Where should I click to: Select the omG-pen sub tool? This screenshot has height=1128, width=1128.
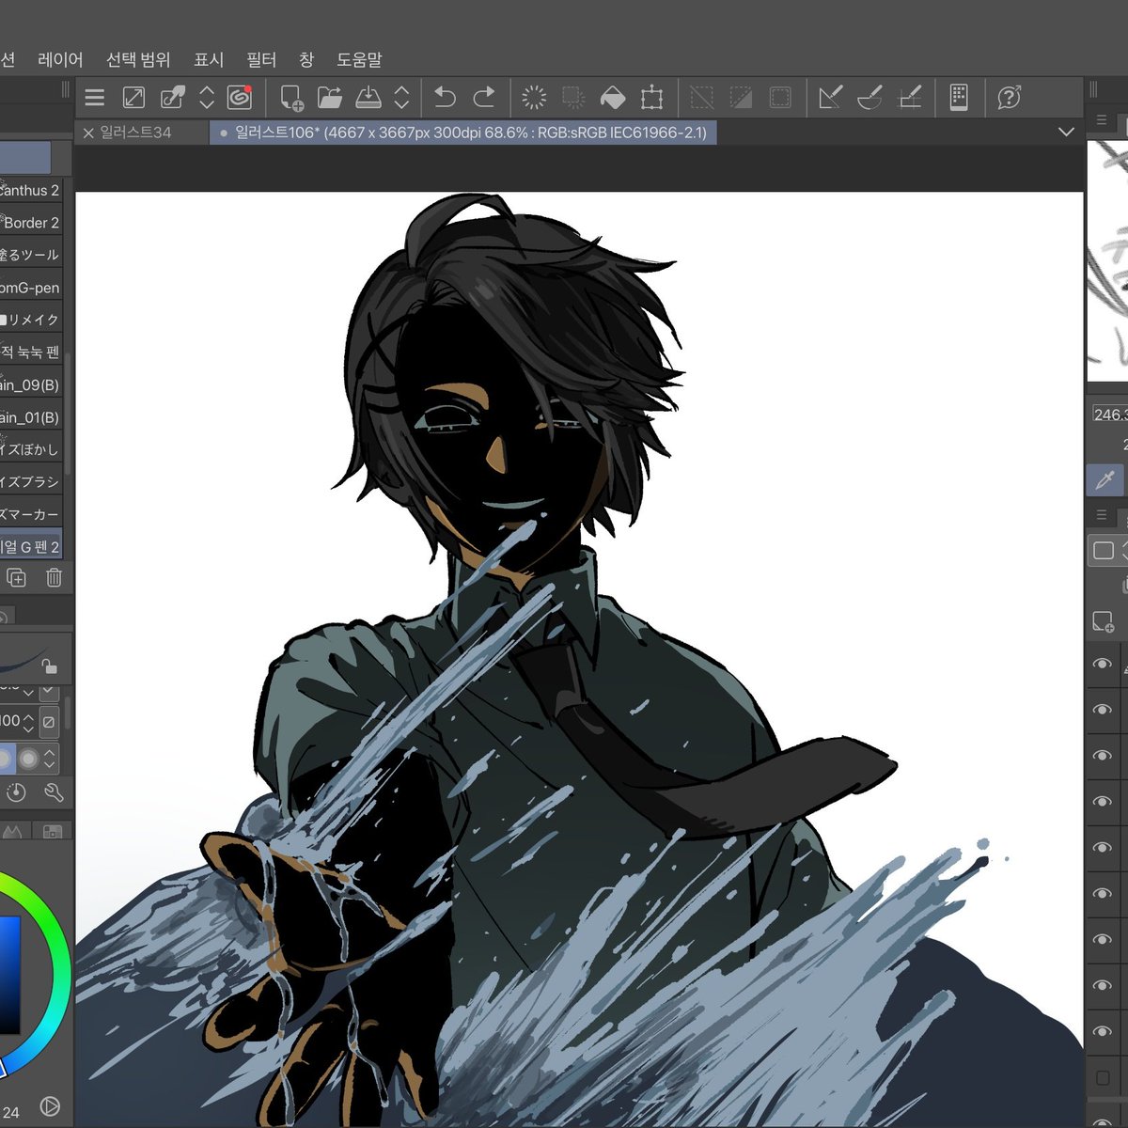click(31, 288)
